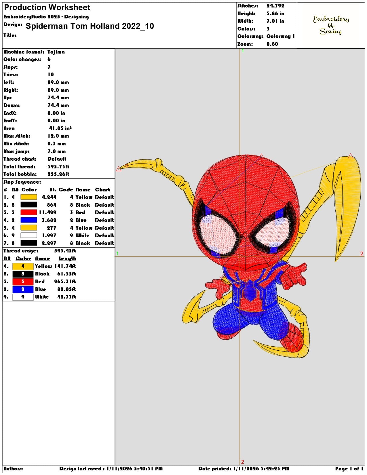The height and width of the screenshot is (475, 367).
Task: Click the Stitches value 24,792
Action: (x=275, y=6)
